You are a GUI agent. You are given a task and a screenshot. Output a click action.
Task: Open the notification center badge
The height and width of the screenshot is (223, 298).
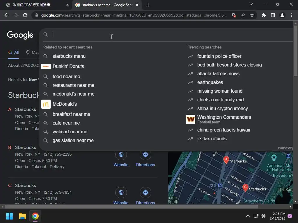[290, 216]
